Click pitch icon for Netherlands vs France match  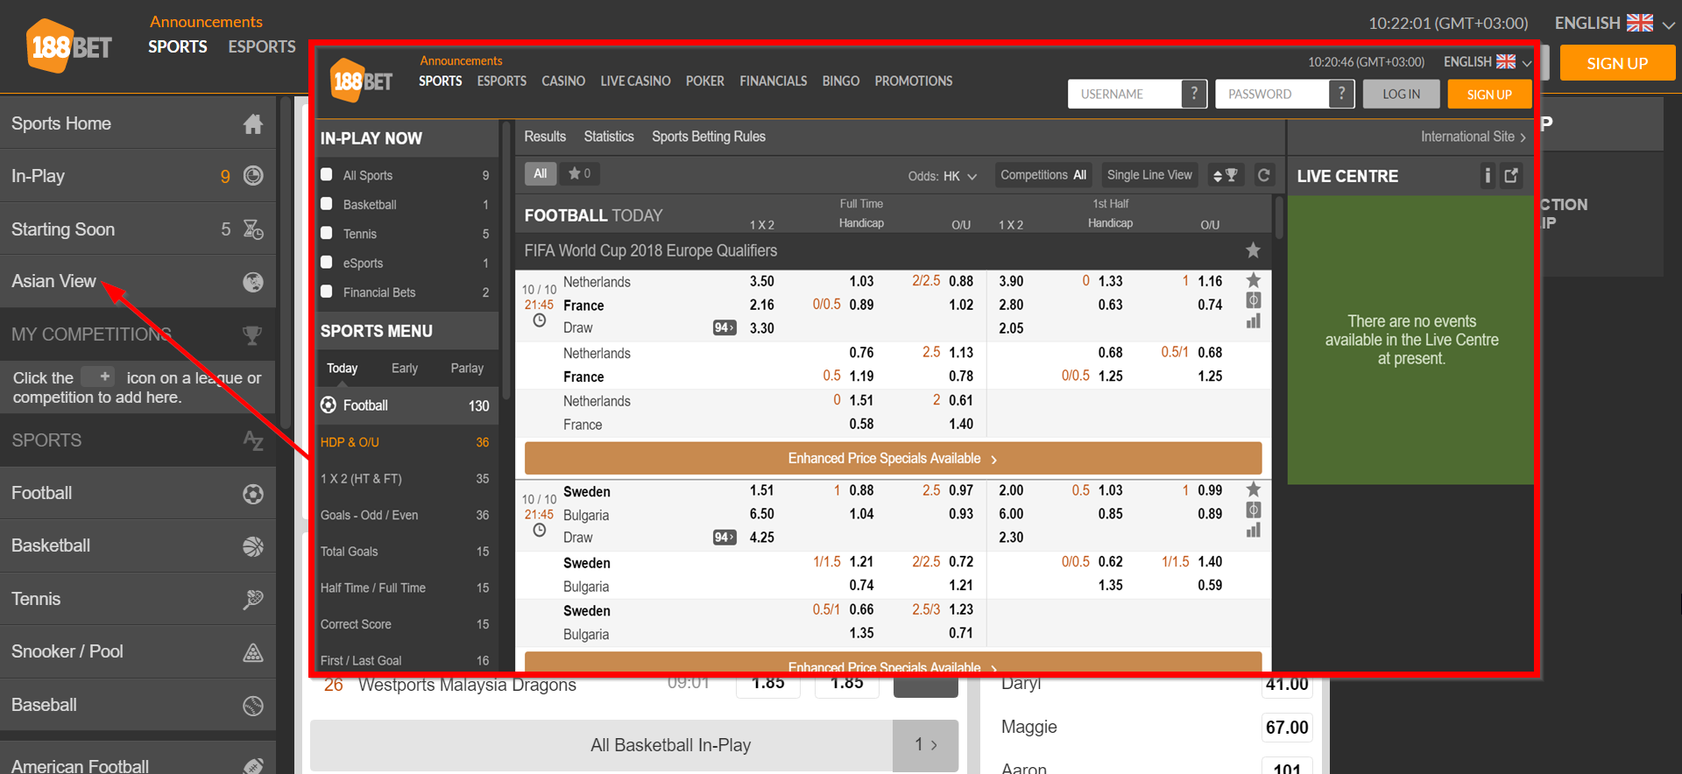1254,300
